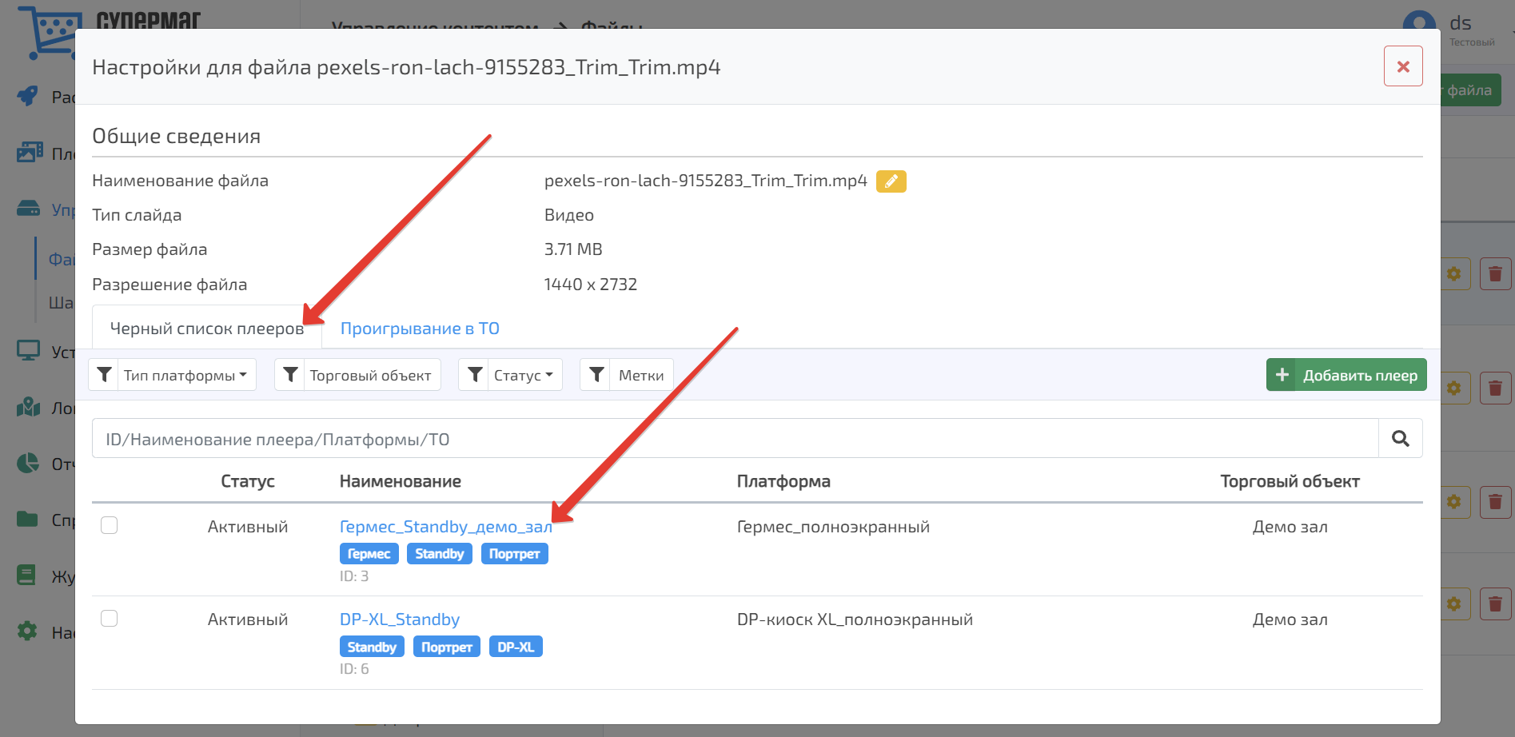Edit file name with pencil icon

click(891, 181)
